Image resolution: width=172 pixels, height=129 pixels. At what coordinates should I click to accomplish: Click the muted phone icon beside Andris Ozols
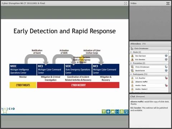point(166,85)
